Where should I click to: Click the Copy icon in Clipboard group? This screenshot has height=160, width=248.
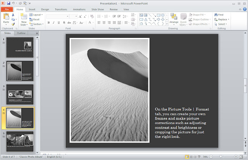tap(13, 19)
